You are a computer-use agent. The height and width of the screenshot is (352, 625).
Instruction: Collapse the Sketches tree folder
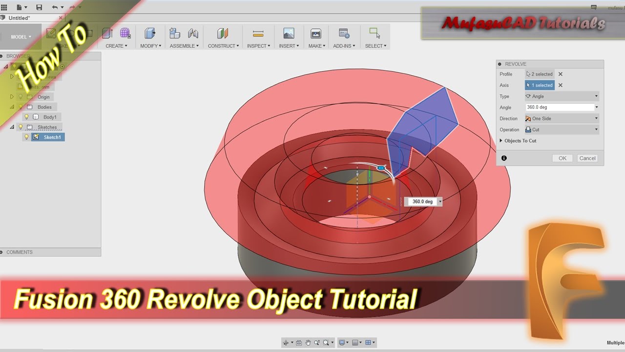click(x=12, y=127)
